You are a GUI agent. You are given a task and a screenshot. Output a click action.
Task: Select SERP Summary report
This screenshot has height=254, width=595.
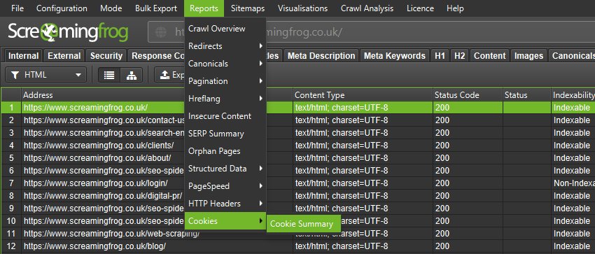point(225,134)
